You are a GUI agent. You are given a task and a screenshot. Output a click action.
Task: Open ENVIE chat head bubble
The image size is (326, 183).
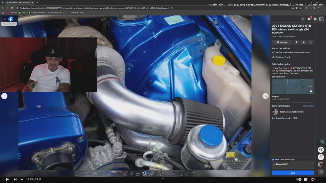(x=321, y=157)
